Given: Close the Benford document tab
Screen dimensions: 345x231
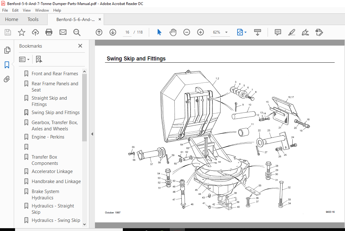Looking at the screenshot, I should [100, 19].
